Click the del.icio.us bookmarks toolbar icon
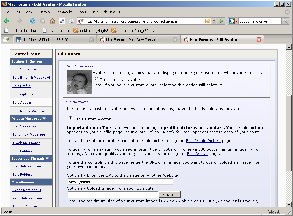The width and height of the screenshot is (293, 216). (62, 21)
